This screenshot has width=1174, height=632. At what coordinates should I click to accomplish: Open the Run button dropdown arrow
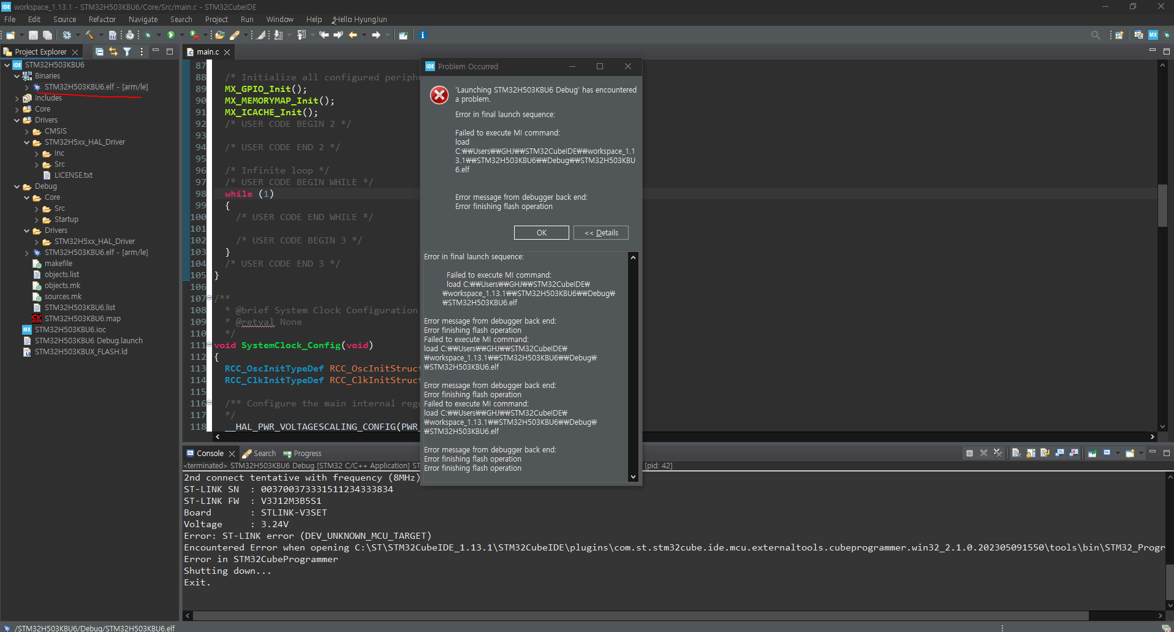[x=182, y=36]
